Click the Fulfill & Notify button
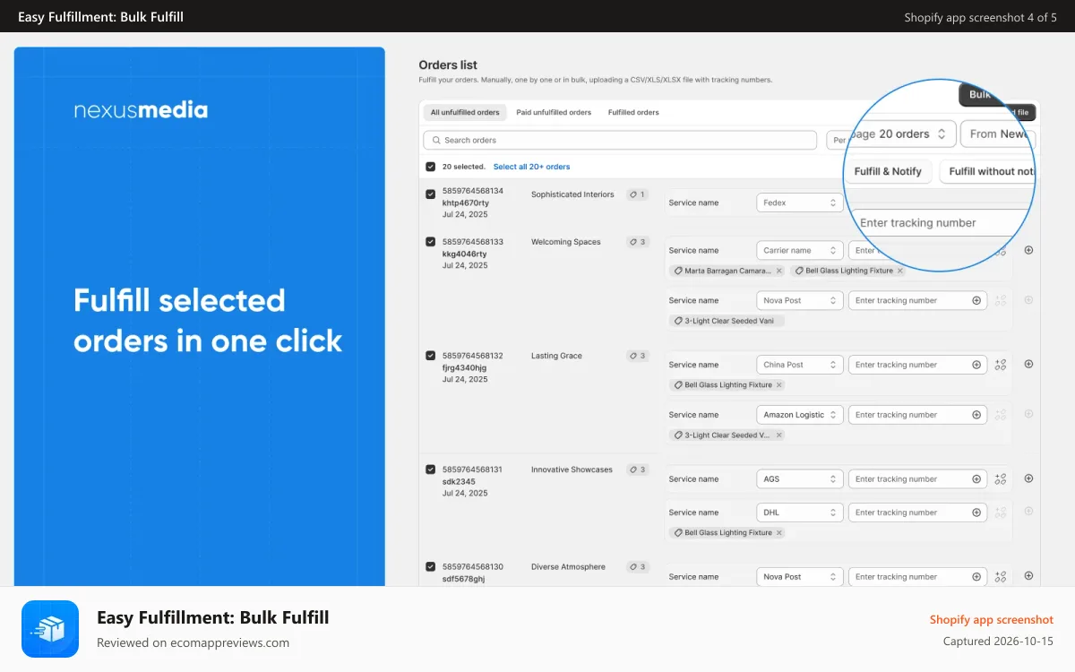This screenshot has width=1075, height=672. [x=888, y=171]
